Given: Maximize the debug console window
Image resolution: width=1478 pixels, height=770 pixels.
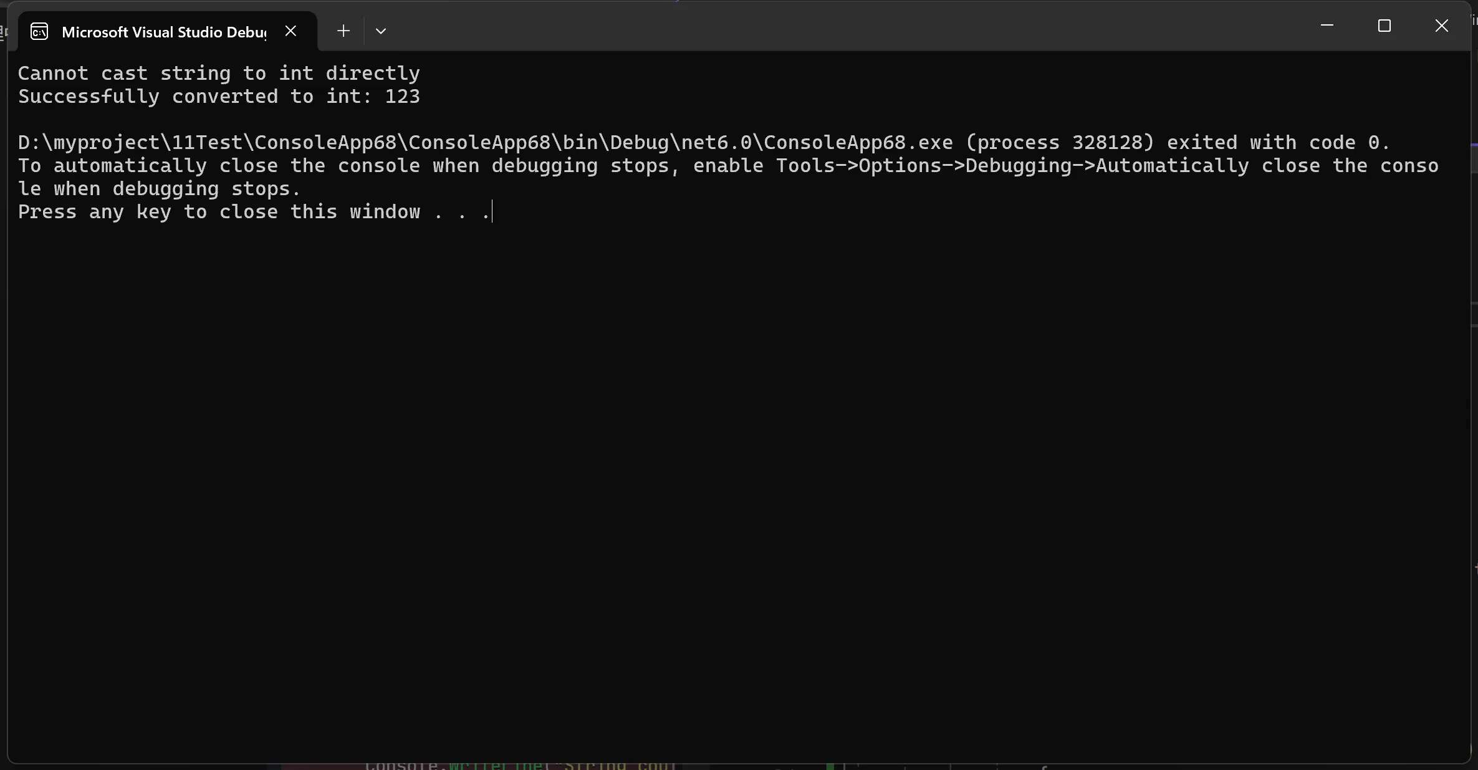Looking at the screenshot, I should point(1384,26).
